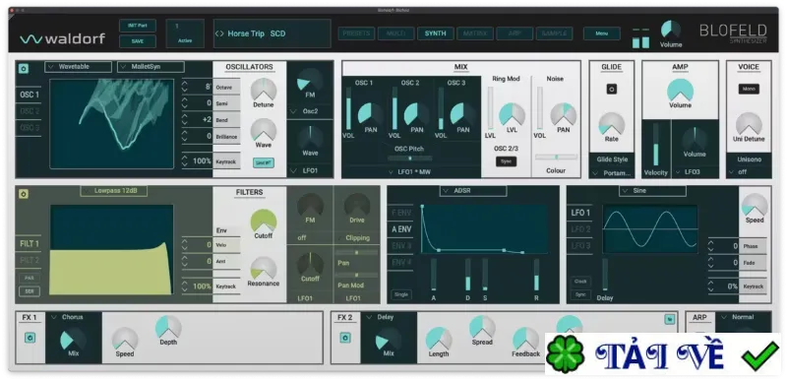
Task: Toggle the Limit WT button
Action: click(x=263, y=162)
